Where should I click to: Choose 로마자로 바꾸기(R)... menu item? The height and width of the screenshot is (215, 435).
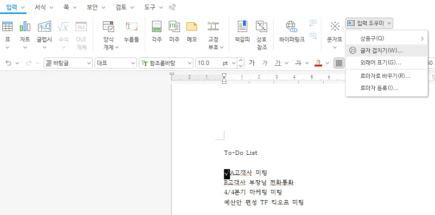386,76
